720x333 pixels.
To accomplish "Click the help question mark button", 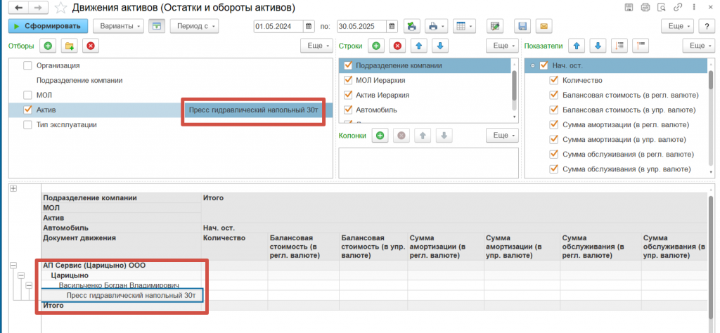I will 705,26.
